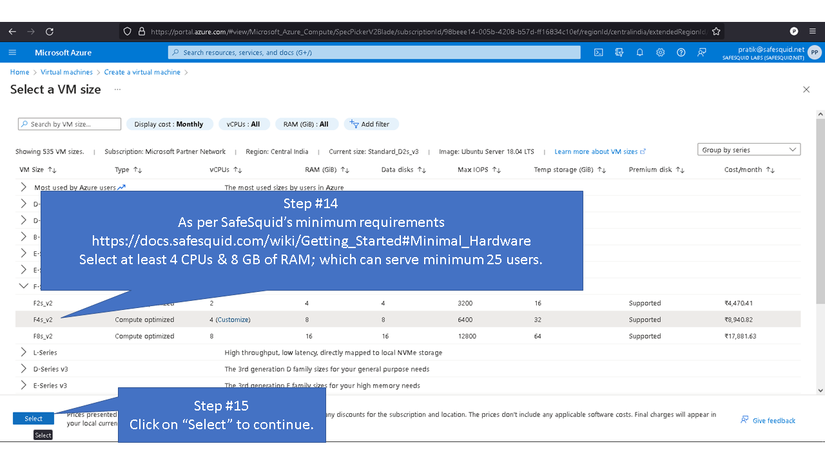Click the Feedback icon in top bar
The width and height of the screenshot is (825, 464).
pos(702,53)
